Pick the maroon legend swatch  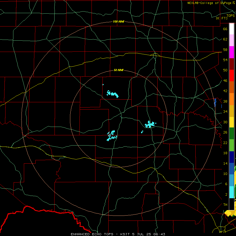tap(232, 64)
